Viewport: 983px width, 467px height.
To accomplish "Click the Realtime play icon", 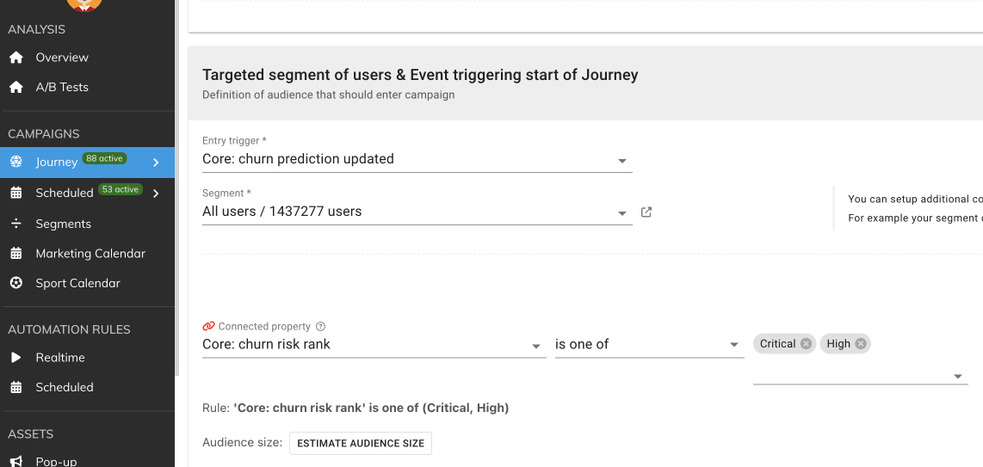I will point(15,358).
